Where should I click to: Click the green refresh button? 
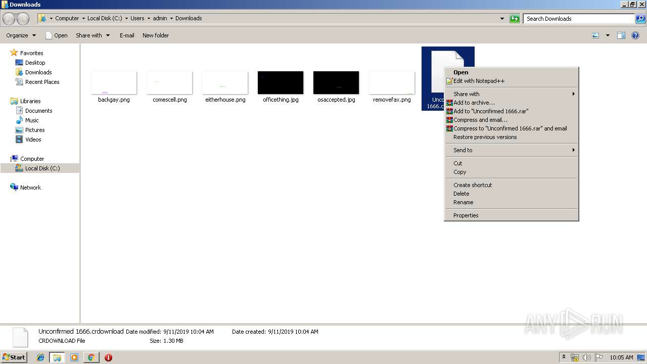[515, 19]
